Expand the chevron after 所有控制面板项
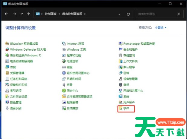 point(85,14)
